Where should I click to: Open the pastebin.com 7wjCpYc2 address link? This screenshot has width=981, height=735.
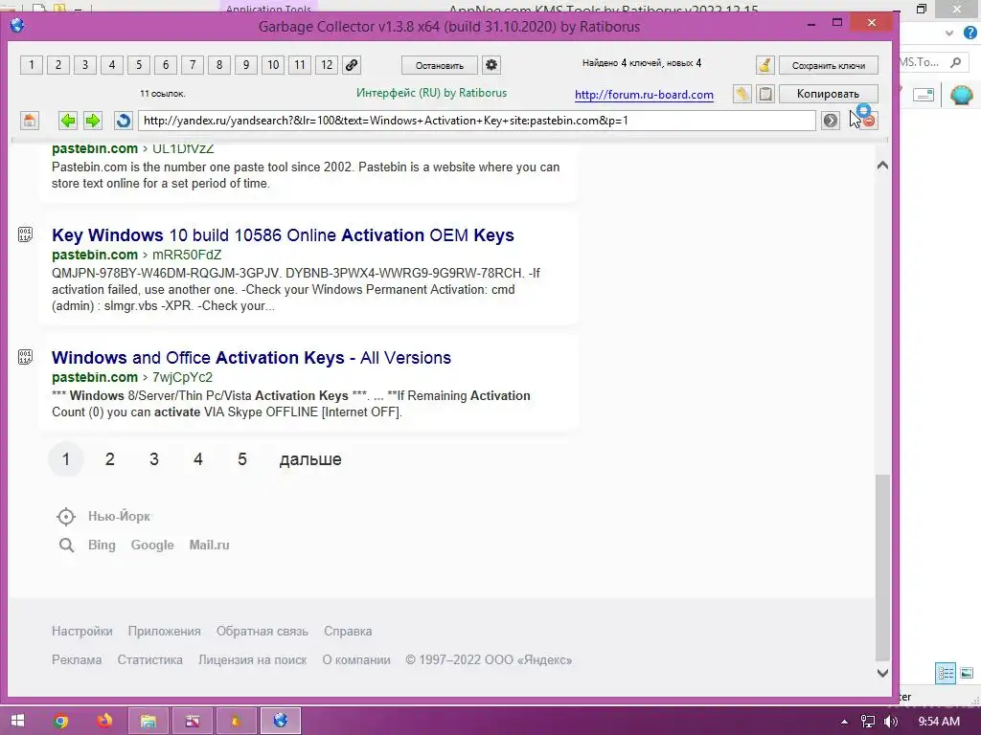[132, 377]
